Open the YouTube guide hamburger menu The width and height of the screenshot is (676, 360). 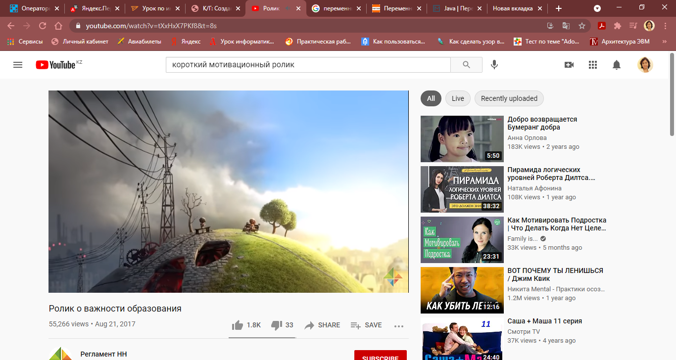pos(18,65)
